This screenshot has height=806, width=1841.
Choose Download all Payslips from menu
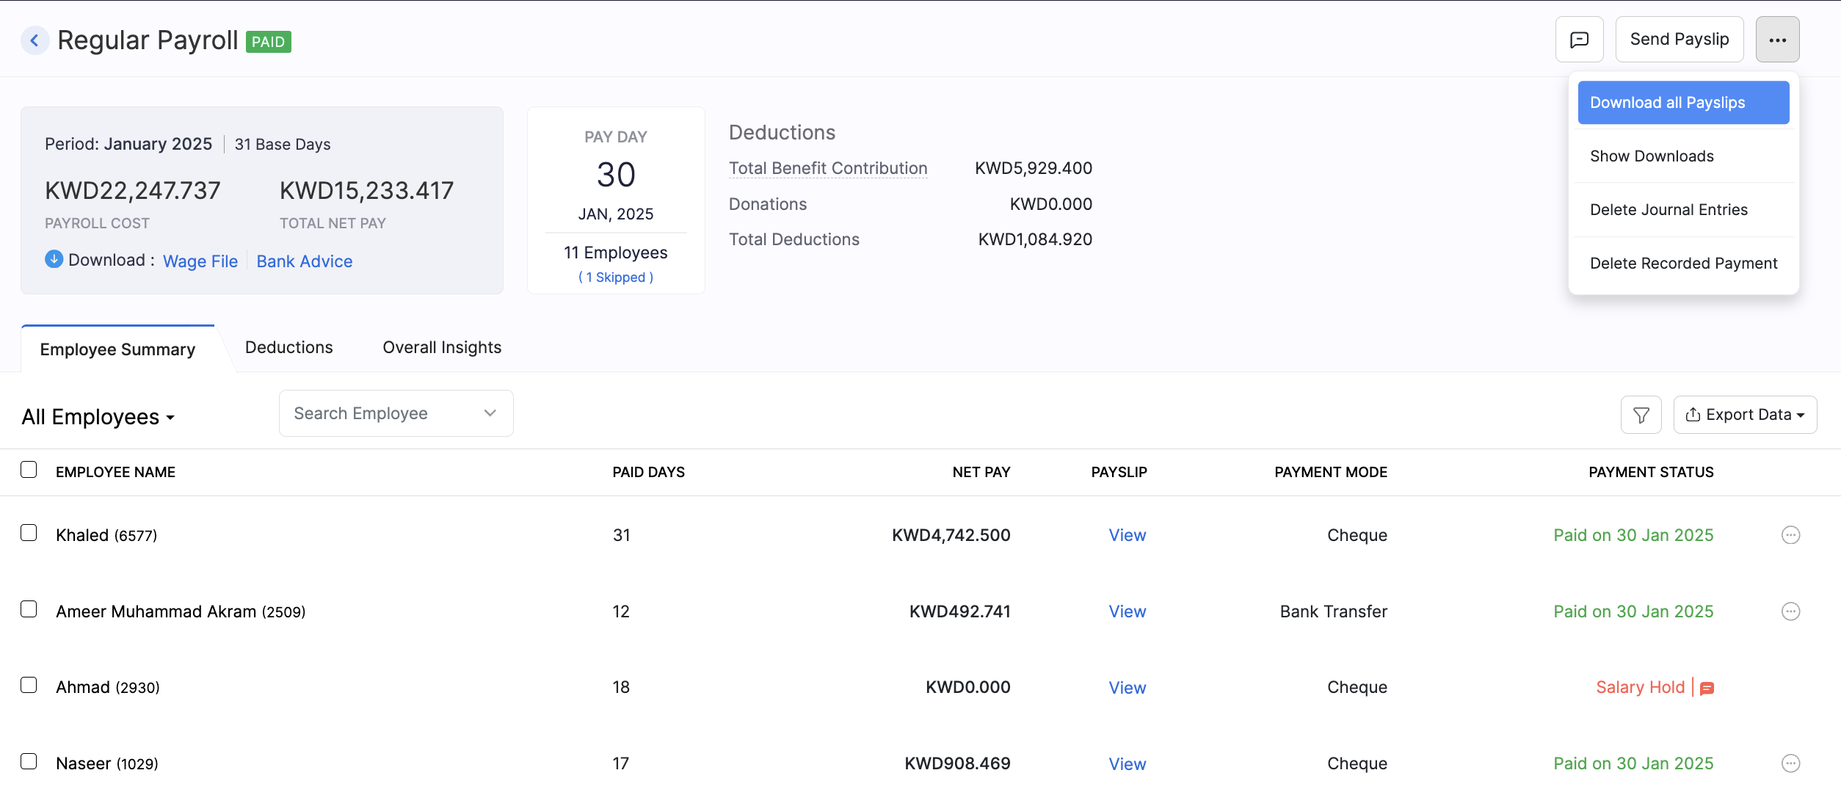1682,103
